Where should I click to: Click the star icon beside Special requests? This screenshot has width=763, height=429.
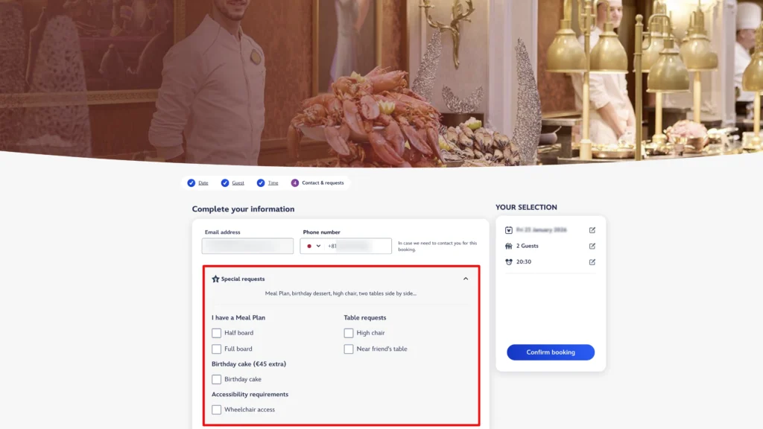point(215,279)
